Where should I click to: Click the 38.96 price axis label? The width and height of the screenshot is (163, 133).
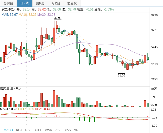(154, 15)
